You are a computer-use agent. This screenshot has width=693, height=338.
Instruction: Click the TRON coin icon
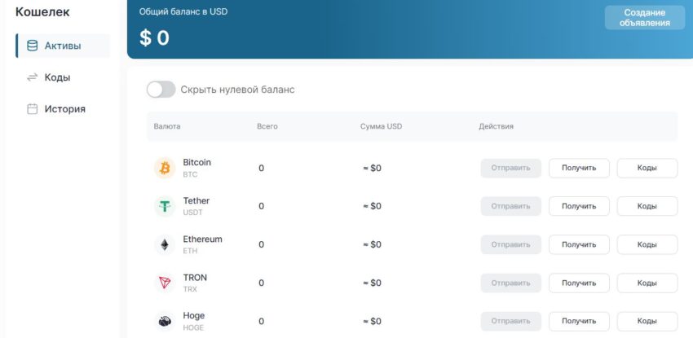point(165,283)
